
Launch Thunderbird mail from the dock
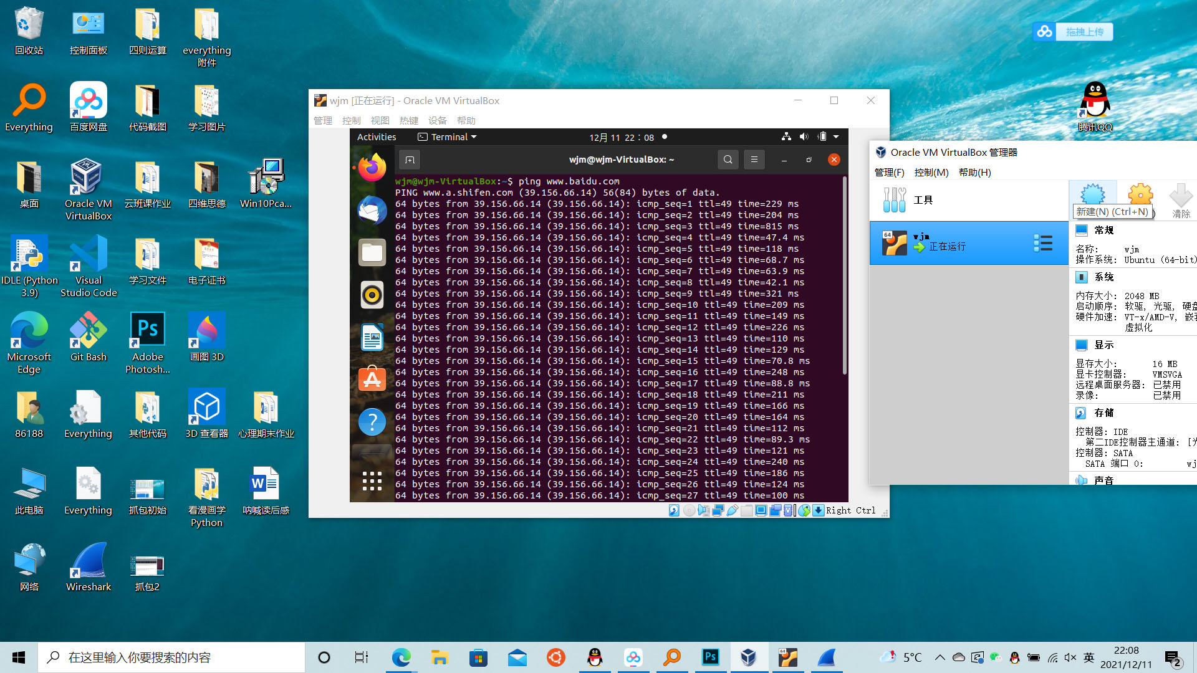tap(372, 210)
